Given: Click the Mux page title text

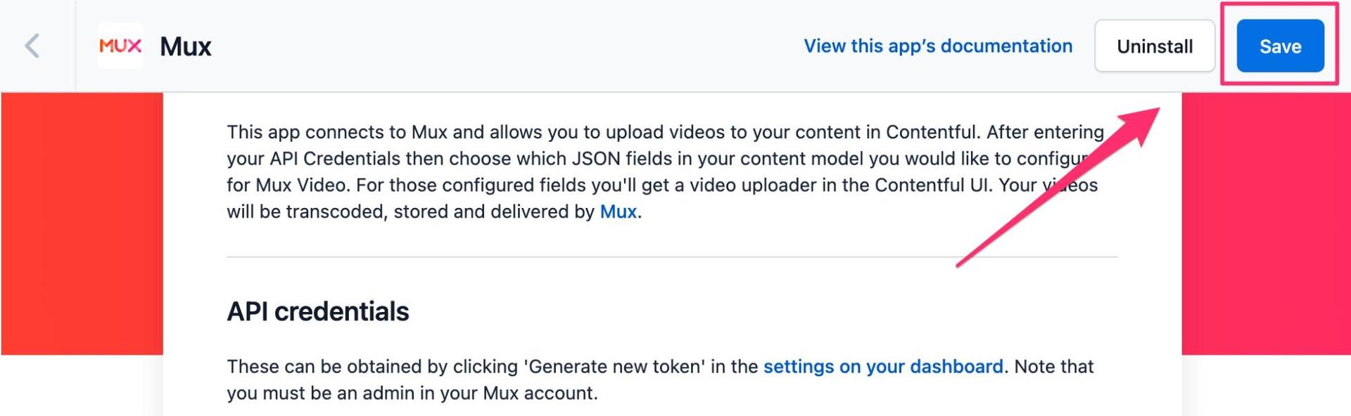Looking at the screenshot, I should coord(185,46).
